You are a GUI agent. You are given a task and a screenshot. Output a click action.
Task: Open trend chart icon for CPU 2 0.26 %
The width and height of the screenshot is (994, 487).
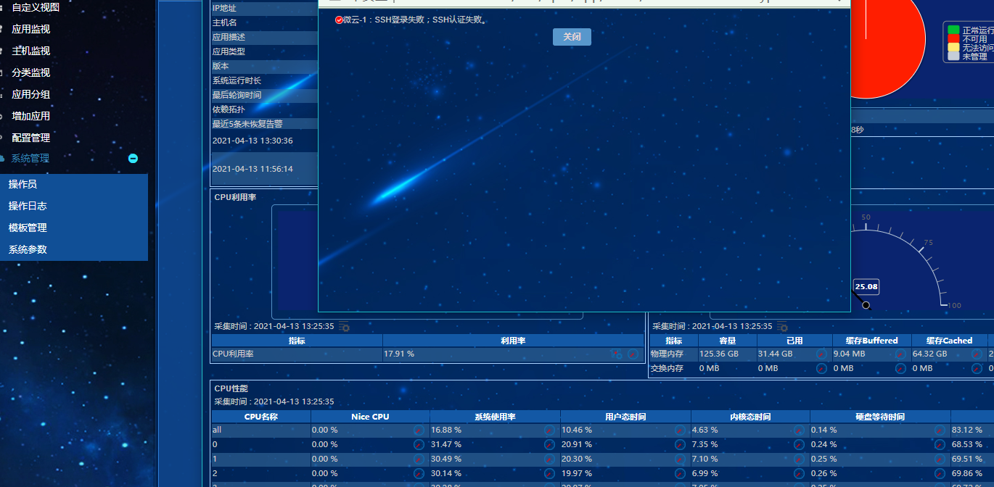(940, 473)
